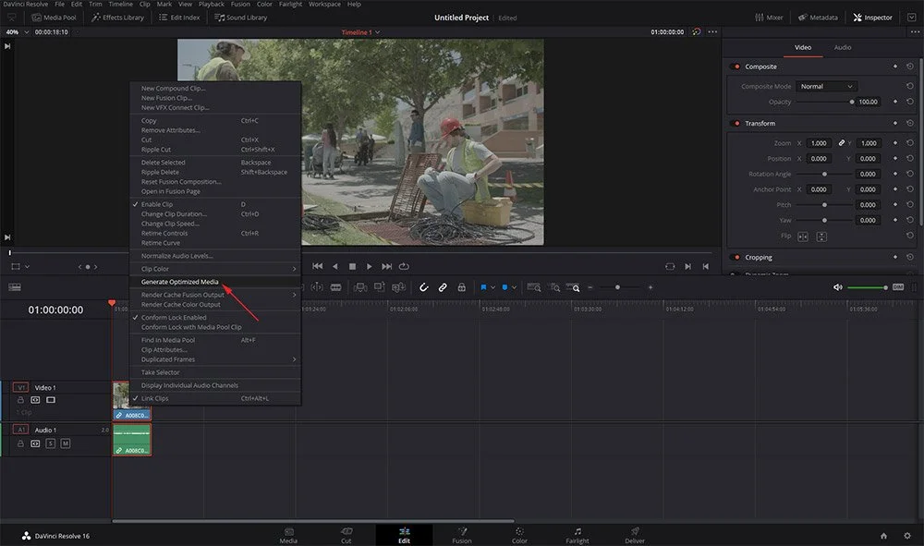This screenshot has width=924, height=546.
Task: Open the Media Pool panel
Action: pos(54,17)
